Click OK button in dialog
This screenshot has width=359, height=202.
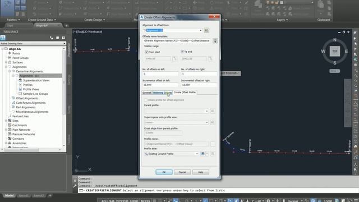(164, 172)
